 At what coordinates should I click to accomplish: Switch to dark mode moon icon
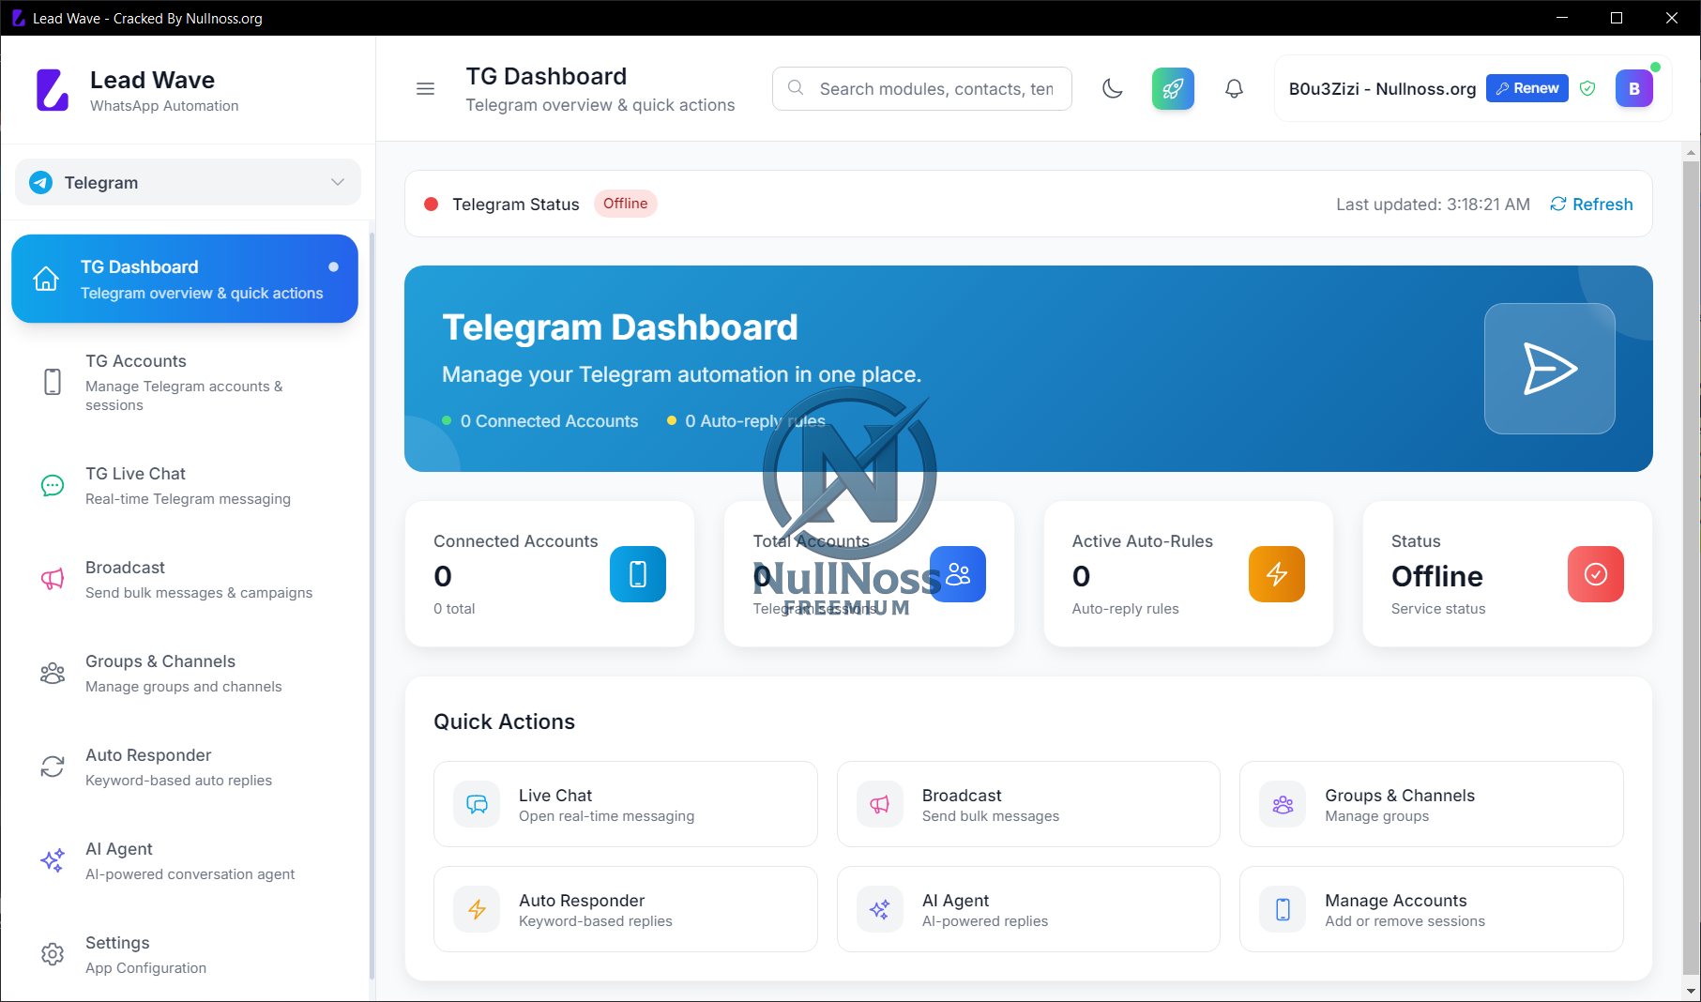point(1113,89)
